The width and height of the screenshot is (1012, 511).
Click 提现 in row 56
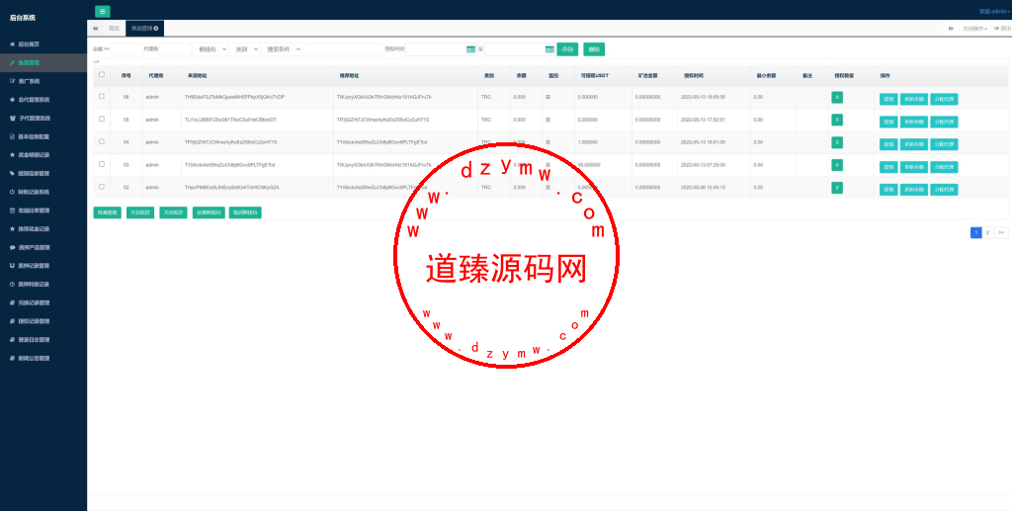click(x=888, y=100)
